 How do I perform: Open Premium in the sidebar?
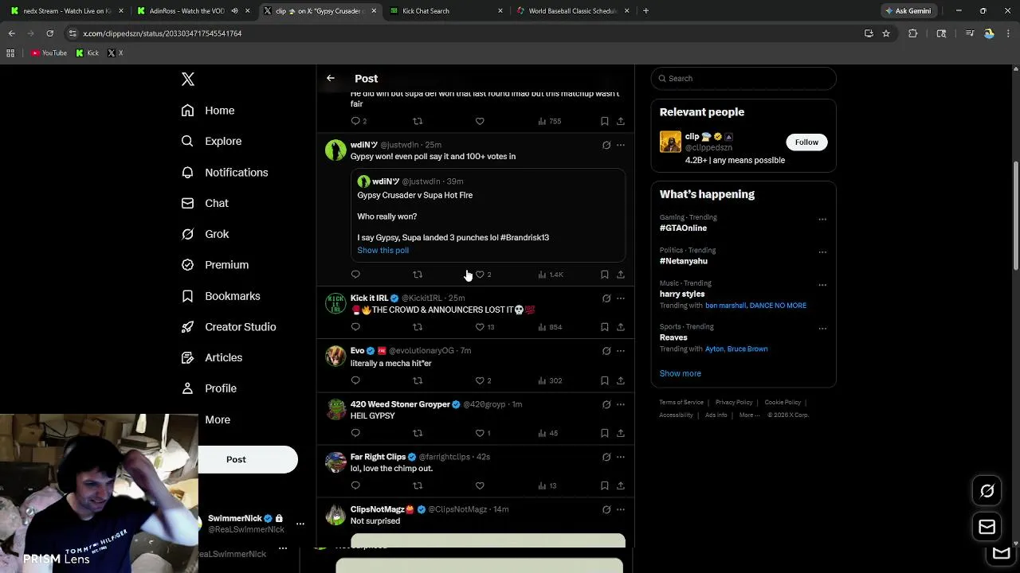(215, 265)
